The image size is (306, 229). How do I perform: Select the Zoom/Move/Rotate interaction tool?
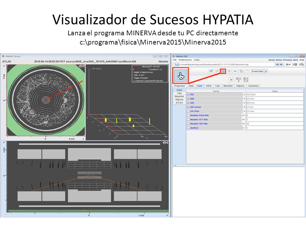tap(211, 71)
